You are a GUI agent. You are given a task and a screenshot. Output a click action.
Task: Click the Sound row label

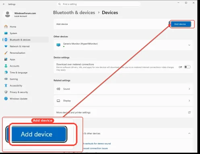pyautogui.click(x=66, y=89)
